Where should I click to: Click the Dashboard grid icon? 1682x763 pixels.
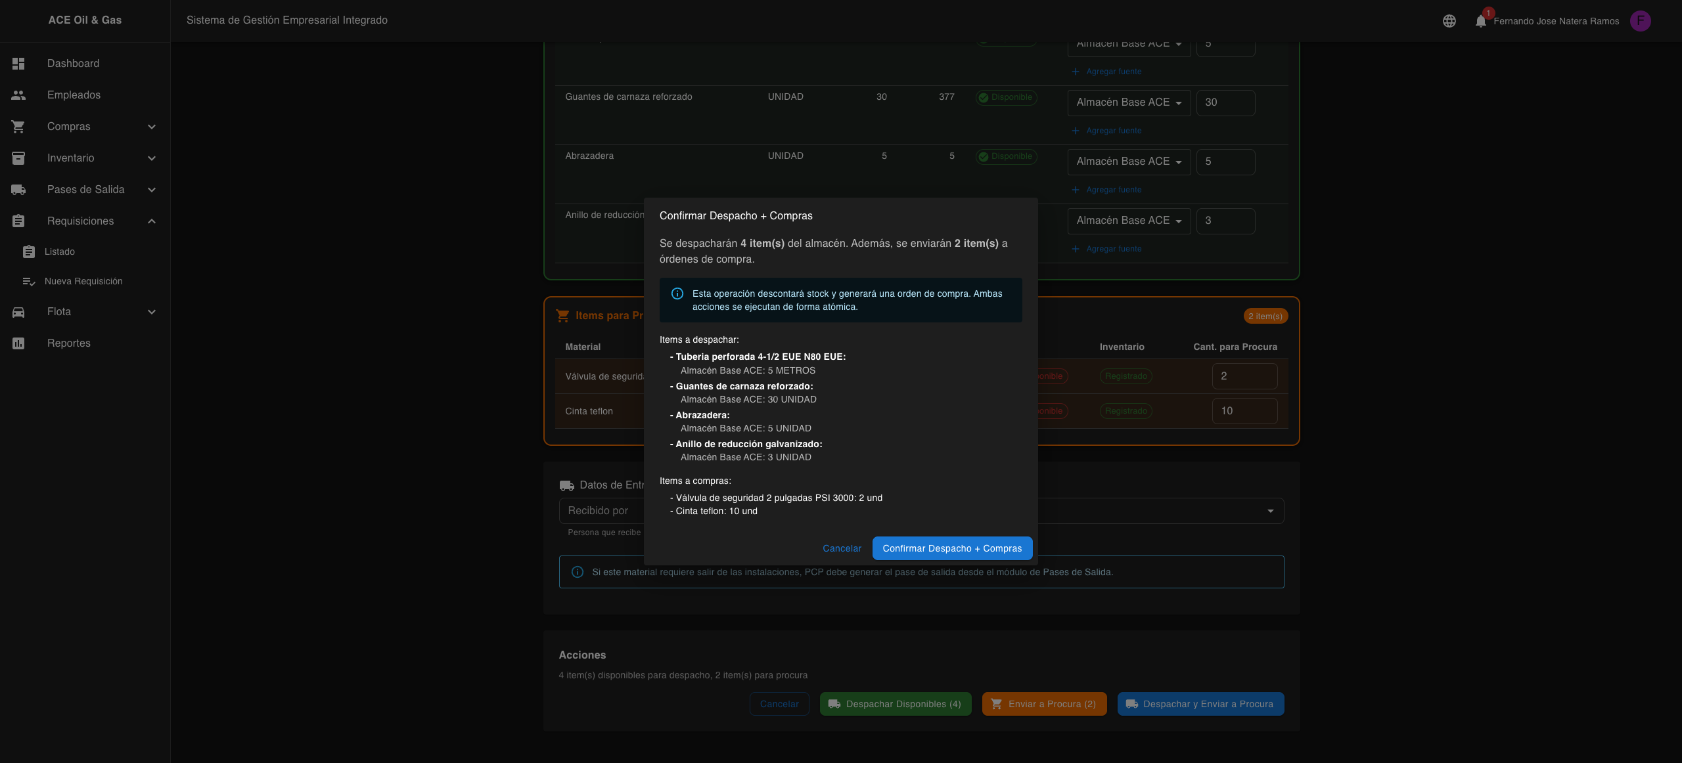click(x=18, y=64)
